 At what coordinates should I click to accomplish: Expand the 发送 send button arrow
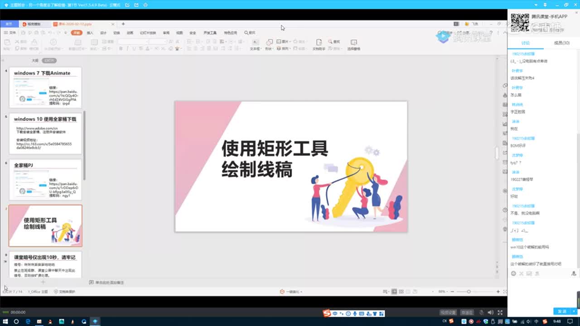574,312
